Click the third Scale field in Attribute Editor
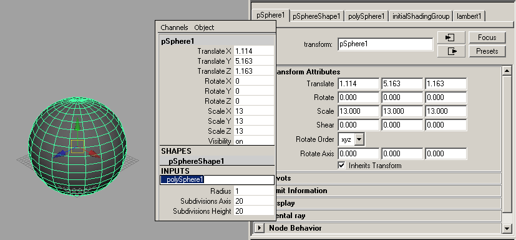516x240 pixels. (x=446, y=111)
